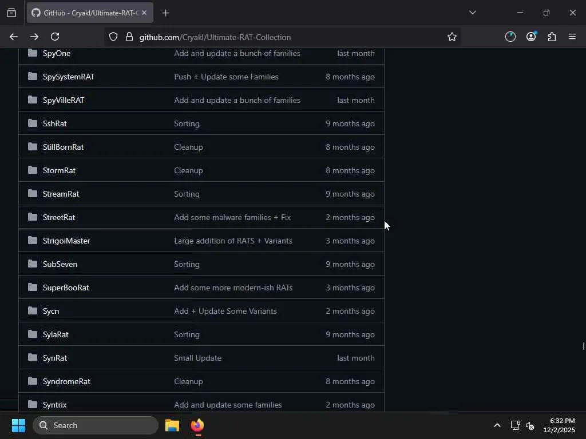This screenshot has height=439, width=586.
Task: Click '2 months ago' in StreetRat row
Action: point(350,218)
